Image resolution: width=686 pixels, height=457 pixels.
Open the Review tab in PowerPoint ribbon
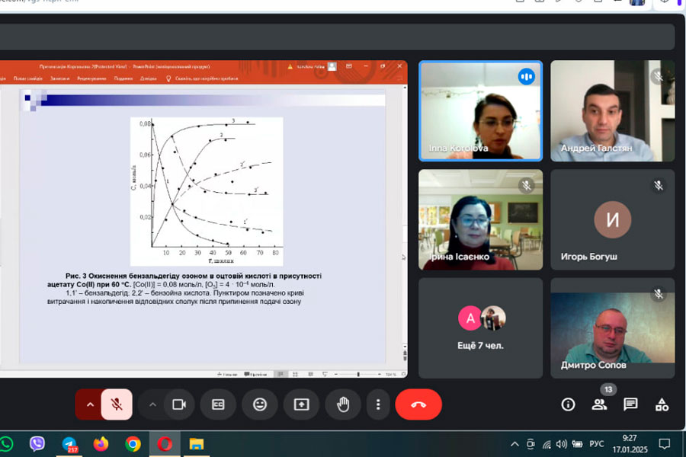[x=91, y=78]
